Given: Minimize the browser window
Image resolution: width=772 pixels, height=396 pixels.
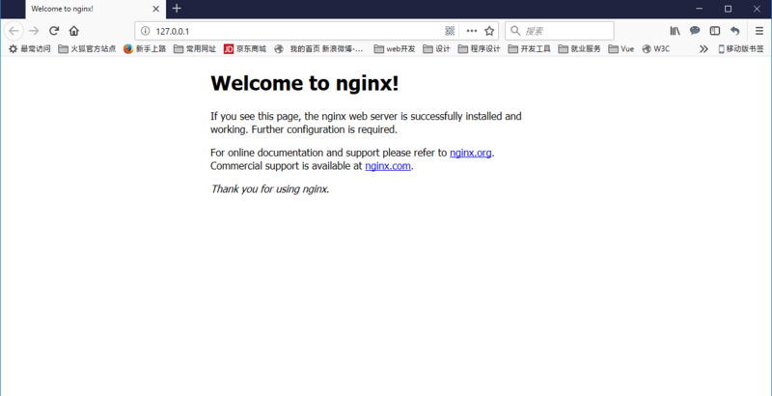Looking at the screenshot, I should [699, 9].
